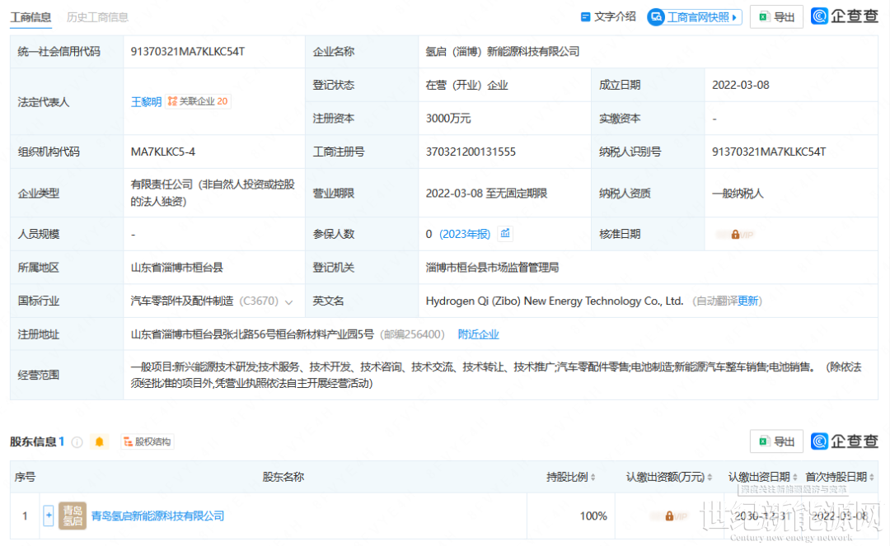View 关联企业 20 badge
890x546 pixels.
(x=198, y=101)
